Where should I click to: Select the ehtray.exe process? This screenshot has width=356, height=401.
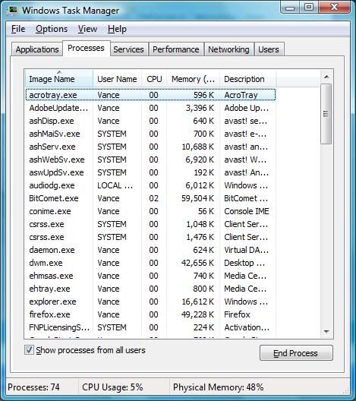pos(151,289)
